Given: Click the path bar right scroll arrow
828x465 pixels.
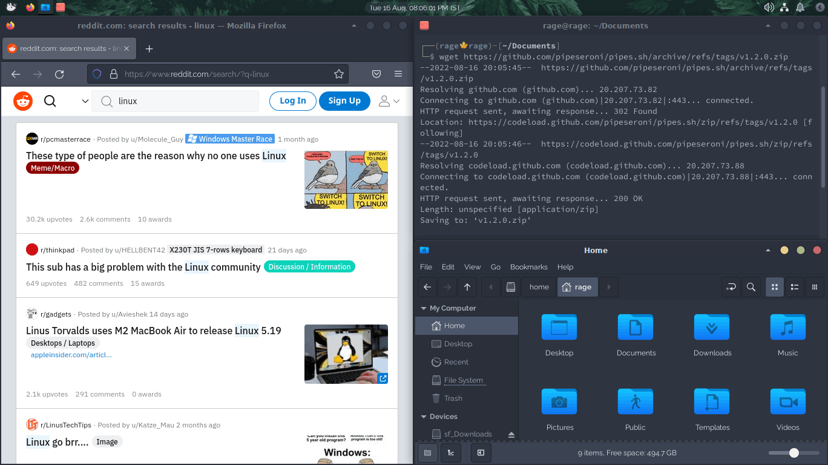Looking at the screenshot, I should pyautogui.click(x=609, y=287).
